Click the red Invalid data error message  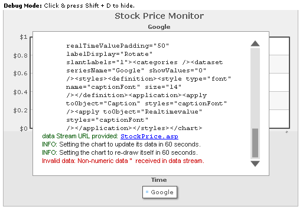(x=123, y=161)
